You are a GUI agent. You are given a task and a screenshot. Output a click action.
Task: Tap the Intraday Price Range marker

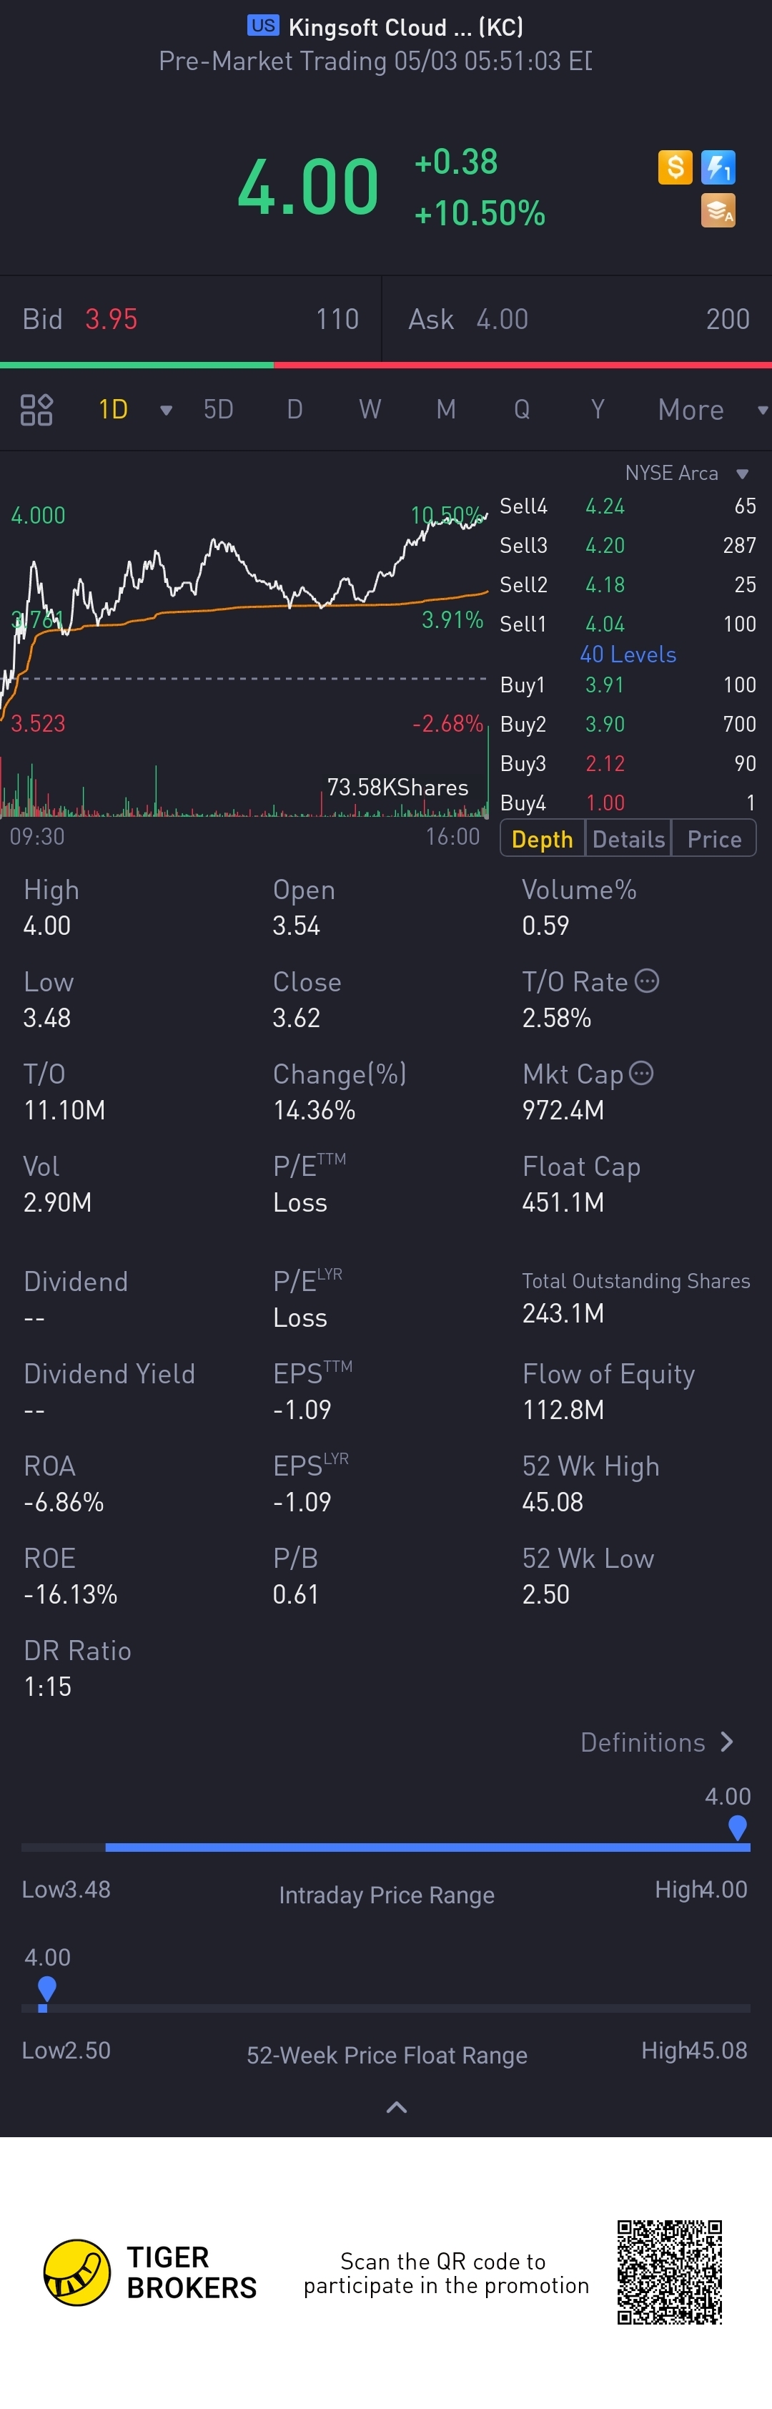click(738, 1826)
